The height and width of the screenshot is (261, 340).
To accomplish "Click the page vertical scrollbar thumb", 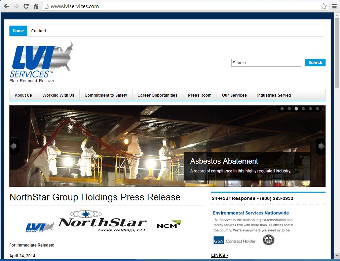I will click(x=337, y=53).
